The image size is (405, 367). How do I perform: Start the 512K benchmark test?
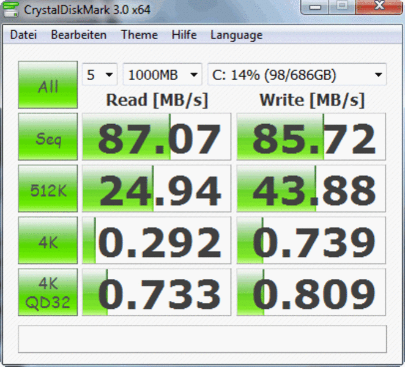(48, 188)
